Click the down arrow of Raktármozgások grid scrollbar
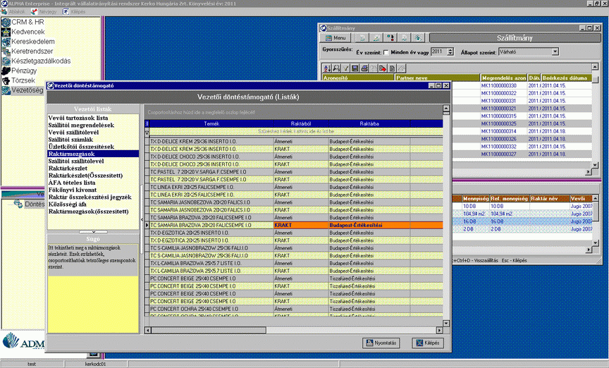The image size is (609, 368). pos(446,324)
